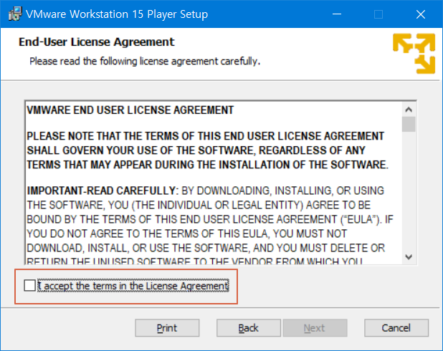Minimize the setup window

[x=337, y=14]
